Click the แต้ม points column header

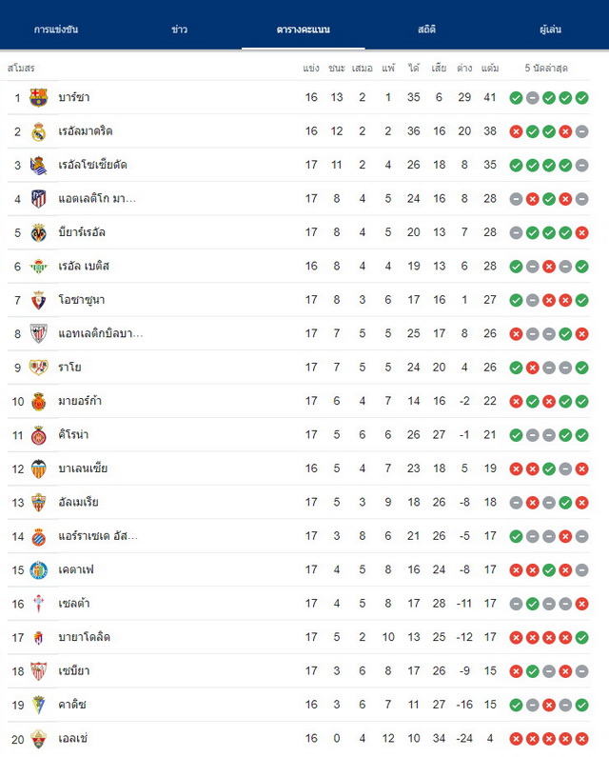[x=490, y=68]
